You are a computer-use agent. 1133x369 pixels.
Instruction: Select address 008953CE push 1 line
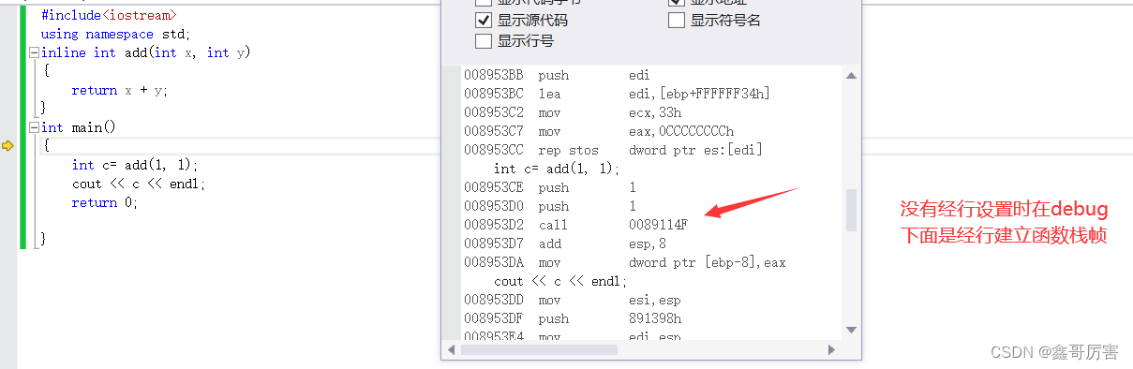[550, 187]
